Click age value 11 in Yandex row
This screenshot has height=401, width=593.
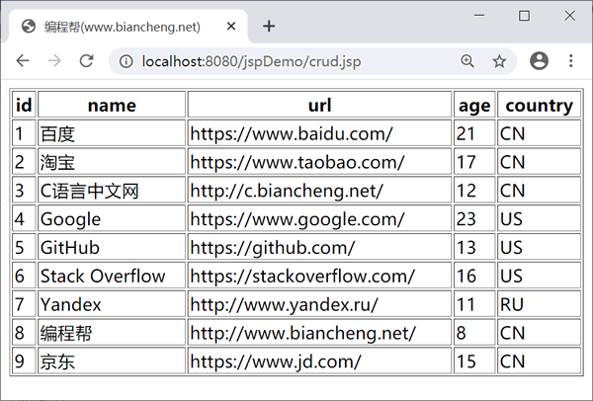474,304
